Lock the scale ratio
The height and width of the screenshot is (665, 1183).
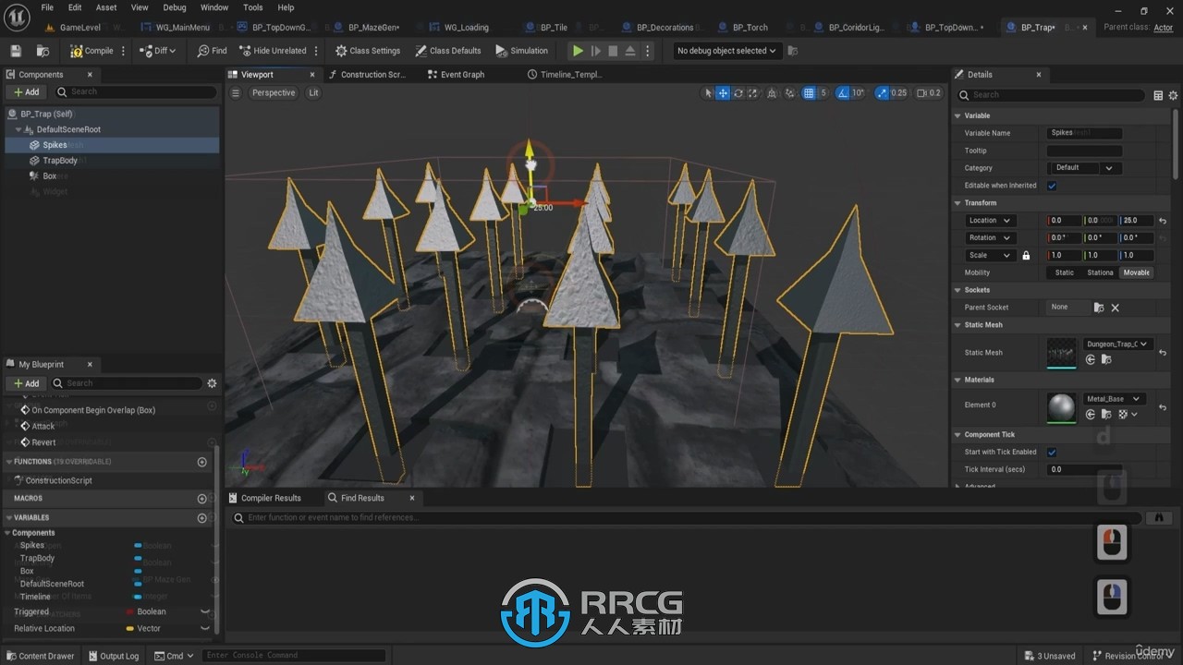click(1026, 256)
